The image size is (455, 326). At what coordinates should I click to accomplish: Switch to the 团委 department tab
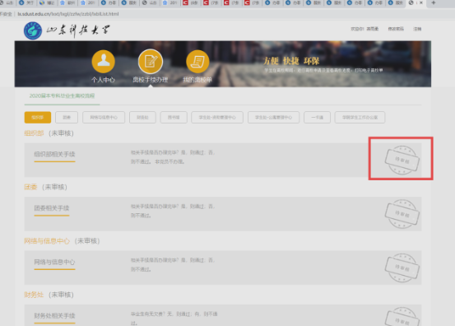(67, 117)
